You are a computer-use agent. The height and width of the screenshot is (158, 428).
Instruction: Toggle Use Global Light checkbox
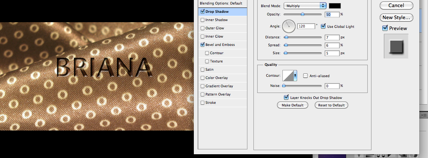tap(323, 26)
